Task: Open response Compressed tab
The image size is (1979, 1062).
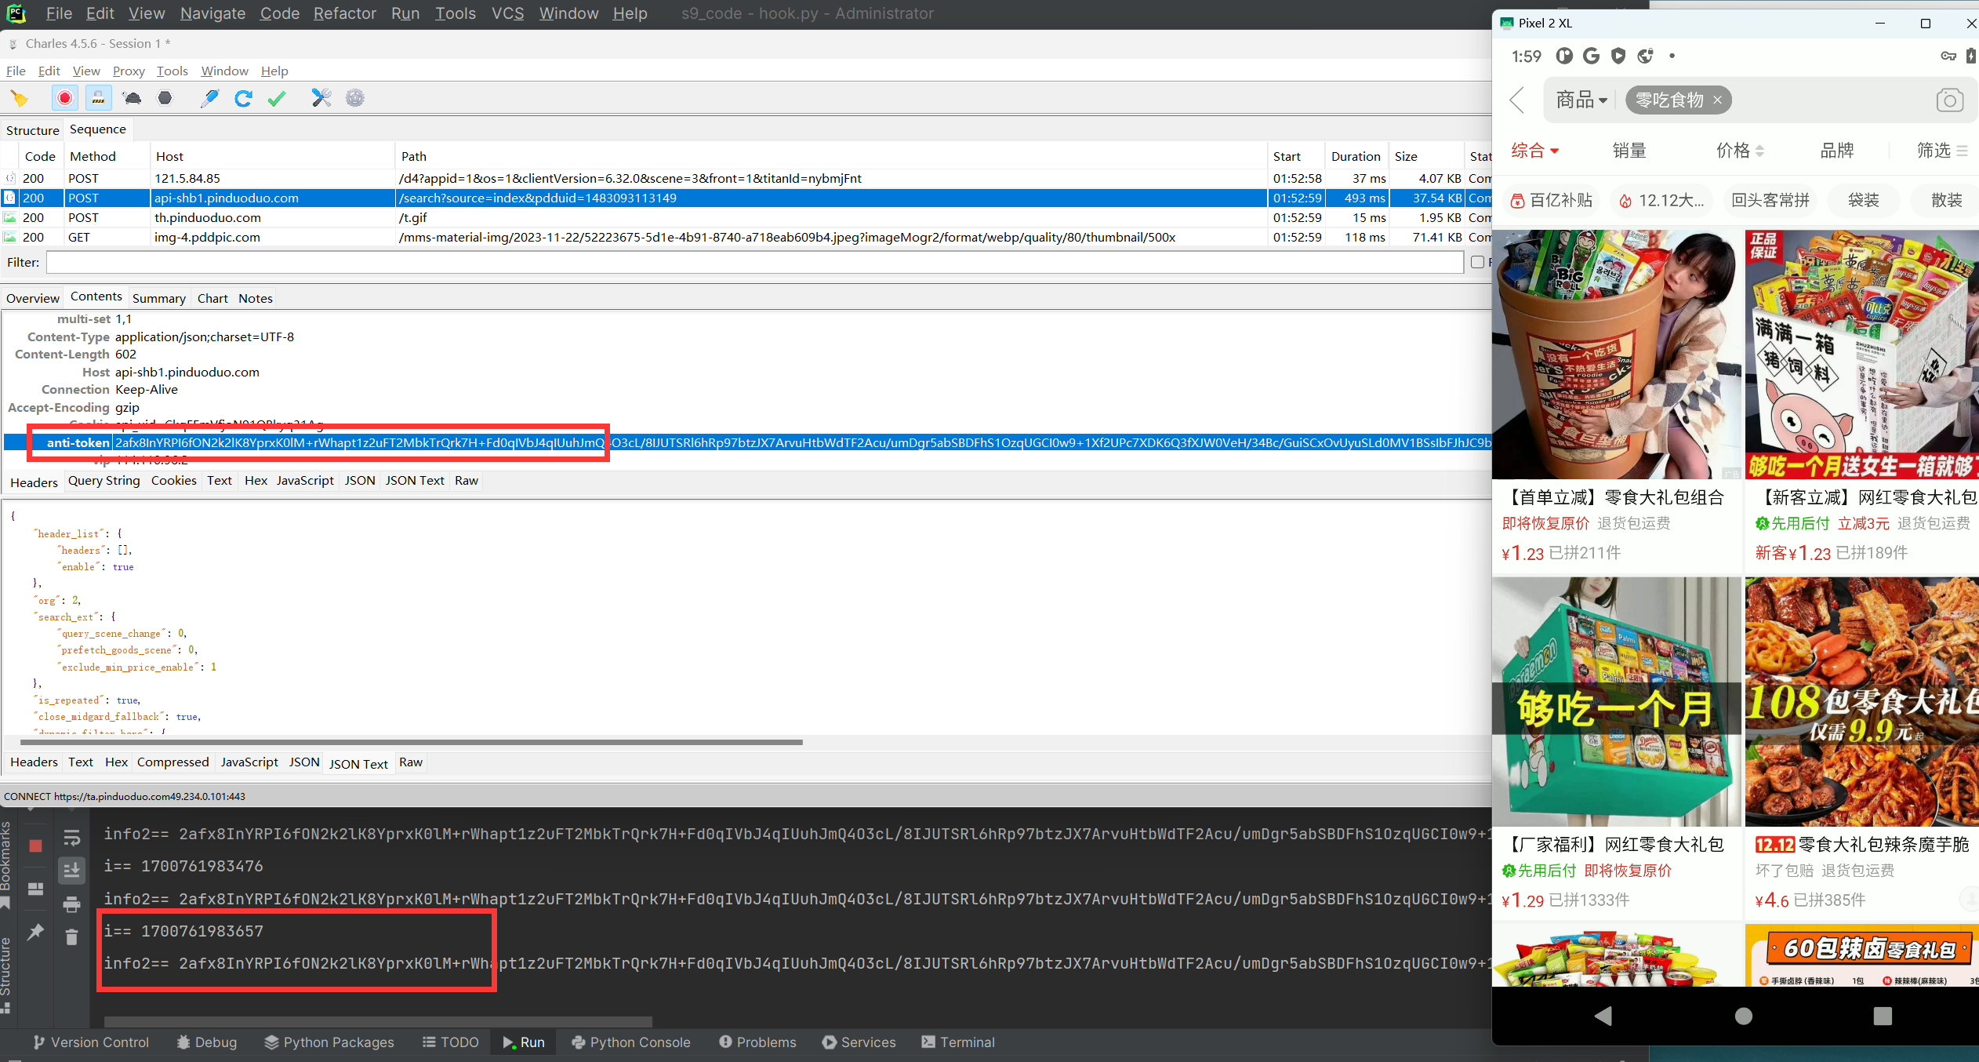Action: (172, 762)
